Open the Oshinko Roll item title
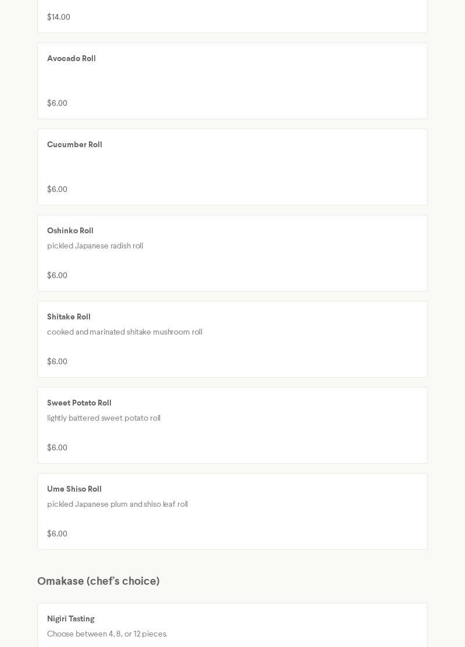The width and height of the screenshot is (465, 647). (x=70, y=230)
